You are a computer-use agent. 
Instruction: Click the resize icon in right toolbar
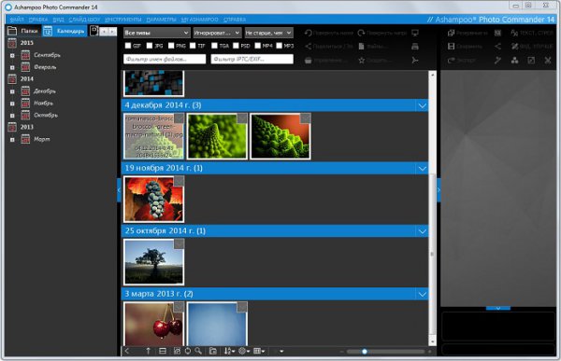point(531,61)
